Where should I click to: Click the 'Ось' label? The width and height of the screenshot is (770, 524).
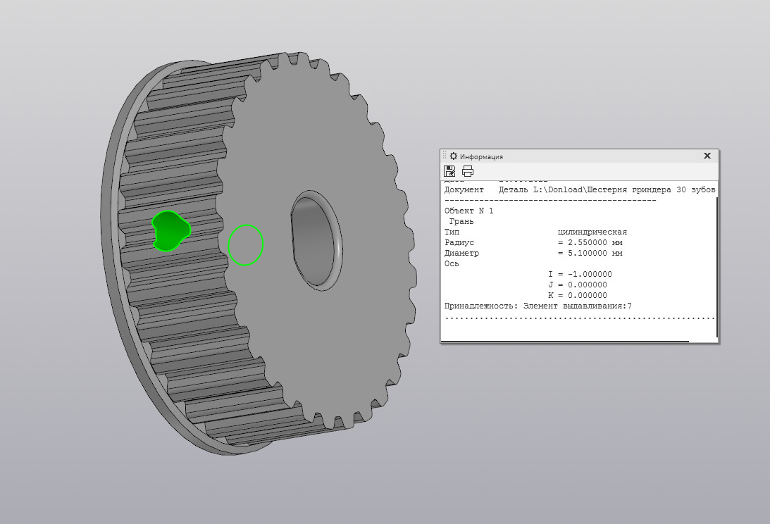click(x=452, y=263)
